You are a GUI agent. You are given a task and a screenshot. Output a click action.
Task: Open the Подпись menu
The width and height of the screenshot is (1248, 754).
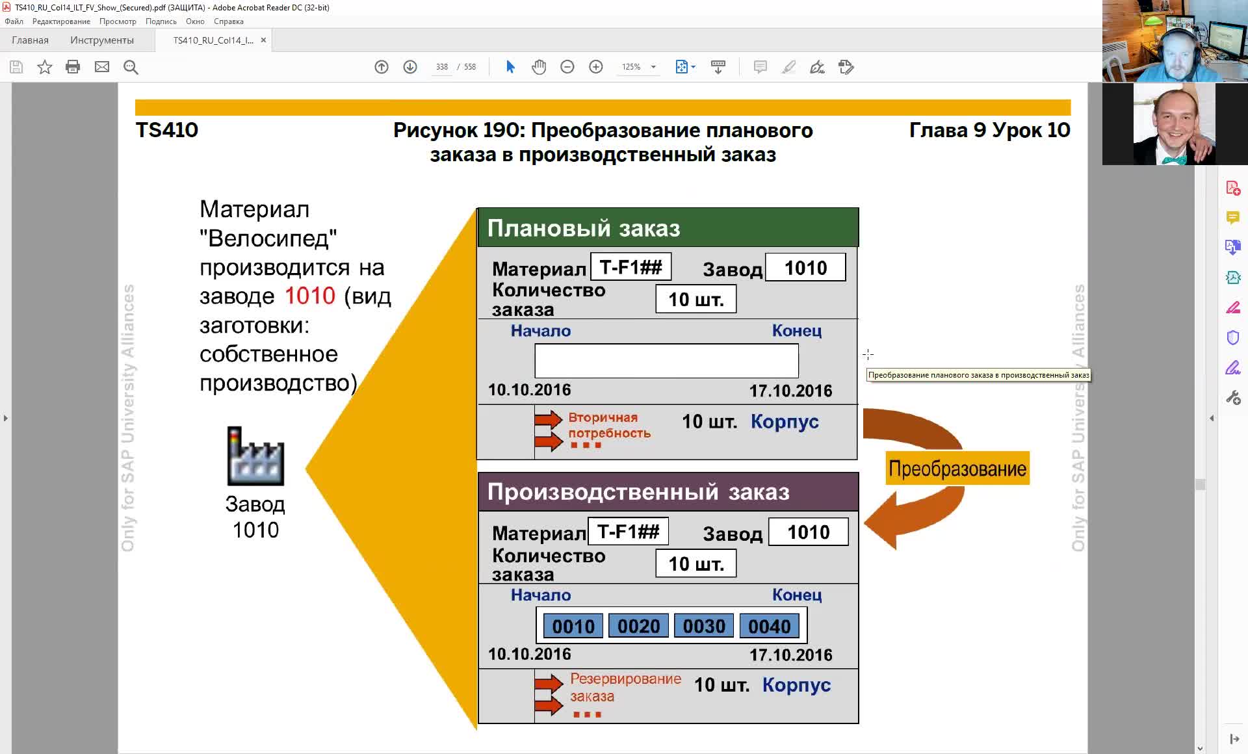pyautogui.click(x=161, y=21)
